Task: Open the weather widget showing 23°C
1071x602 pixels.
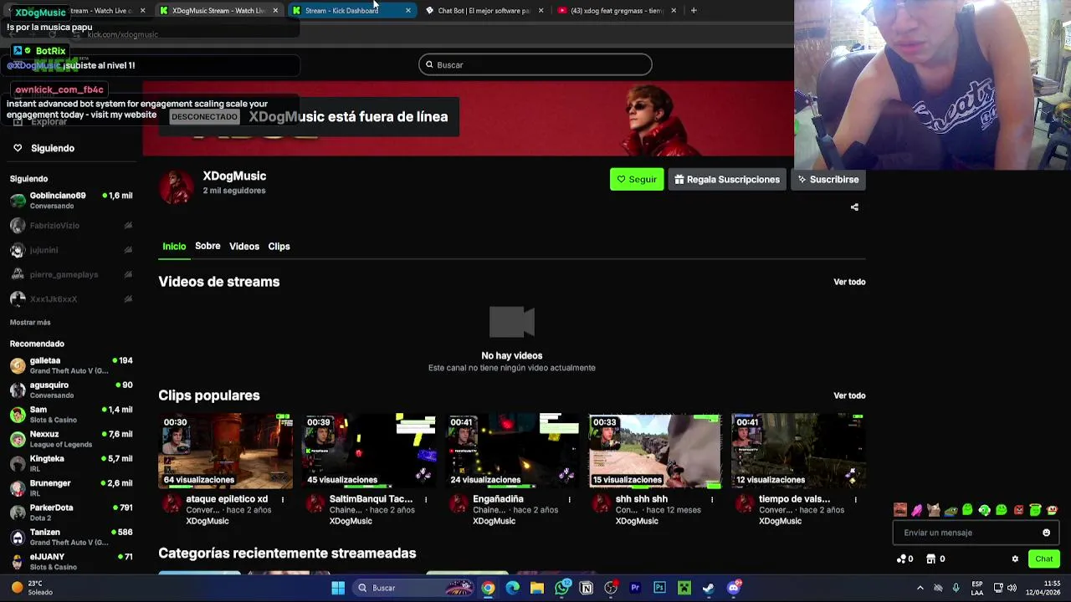Action: click(33, 588)
